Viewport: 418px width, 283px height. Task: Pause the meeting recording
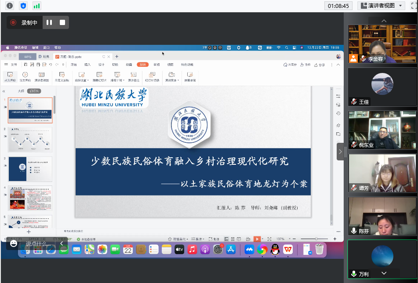(x=49, y=22)
